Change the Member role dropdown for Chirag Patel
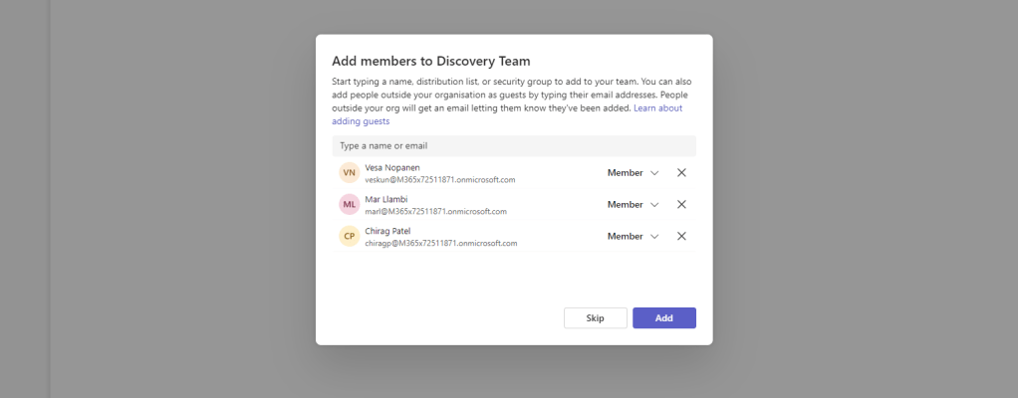The image size is (1018, 398). [x=634, y=236]
